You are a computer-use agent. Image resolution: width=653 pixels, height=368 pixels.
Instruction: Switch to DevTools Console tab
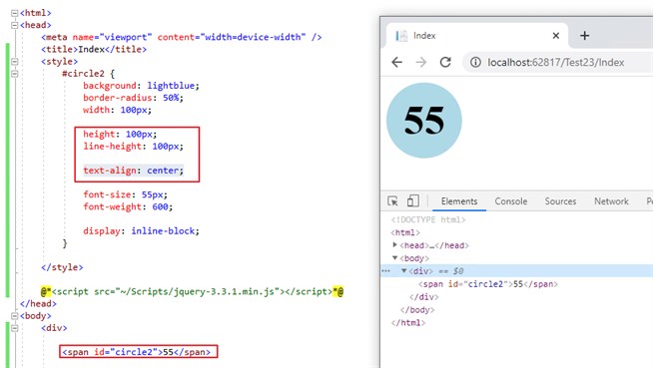[x=511, y=201]
